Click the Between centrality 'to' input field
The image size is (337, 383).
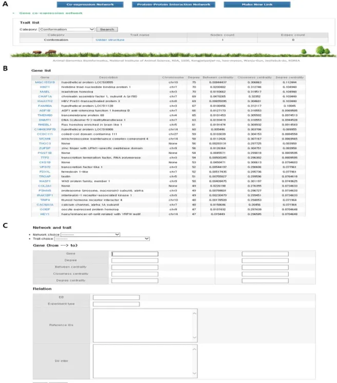point(265,267)
